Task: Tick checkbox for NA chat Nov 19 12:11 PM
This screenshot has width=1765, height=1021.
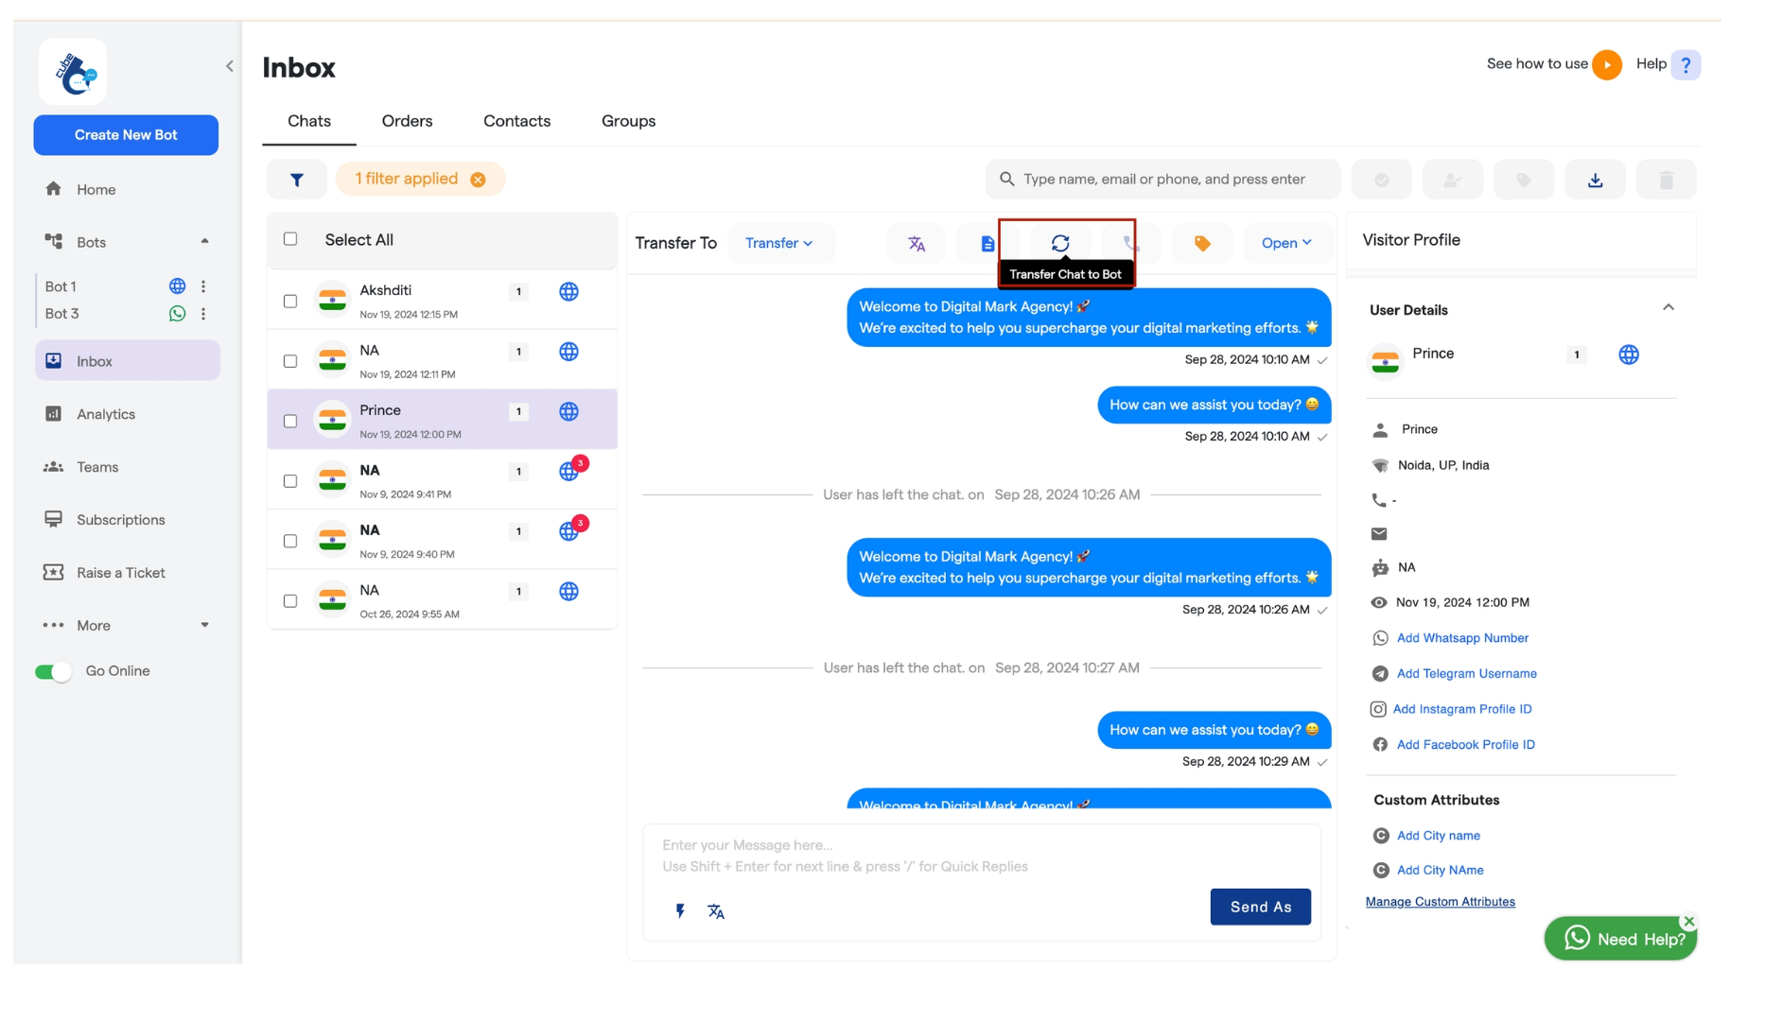Action: tap(290, 361)
